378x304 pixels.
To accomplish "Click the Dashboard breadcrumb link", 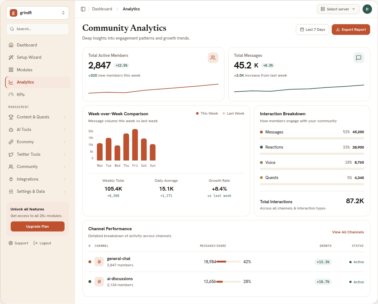I will [x=102, y=9].
